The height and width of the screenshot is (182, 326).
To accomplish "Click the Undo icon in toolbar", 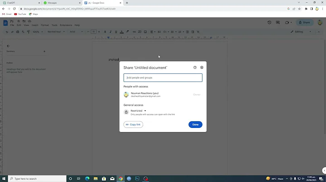I will (7, 32).
